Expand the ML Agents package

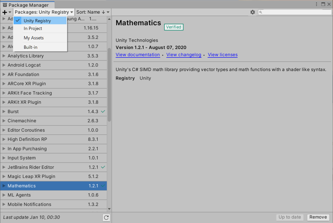[x=4, y=195]
